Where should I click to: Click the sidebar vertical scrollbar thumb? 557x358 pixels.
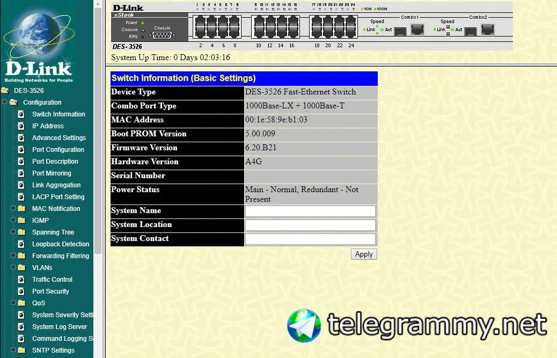98,131
